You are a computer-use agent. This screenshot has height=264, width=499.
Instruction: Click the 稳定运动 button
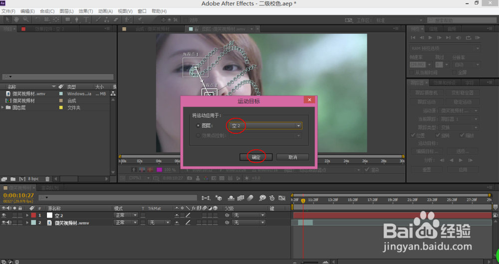[x=463, y=102]
